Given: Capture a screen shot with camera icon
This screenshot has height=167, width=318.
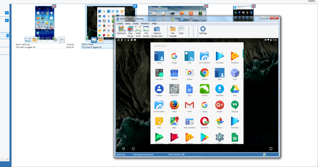Looking at the screenshot, I should point(157,29).
